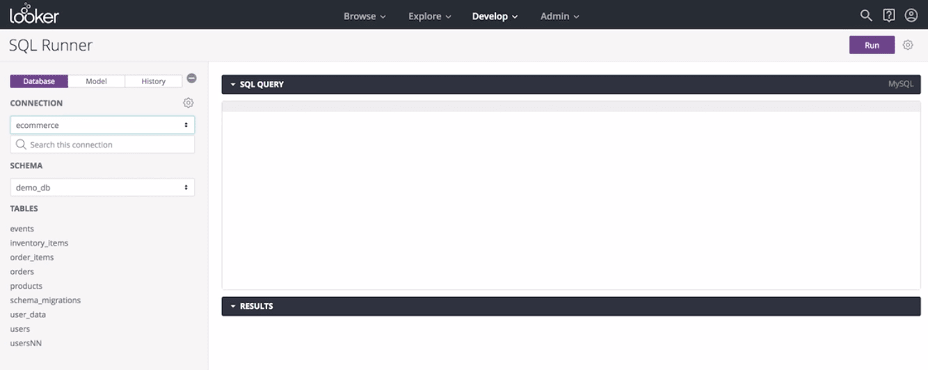Select the products table
The image size is (928, 370).
(26, 286)
